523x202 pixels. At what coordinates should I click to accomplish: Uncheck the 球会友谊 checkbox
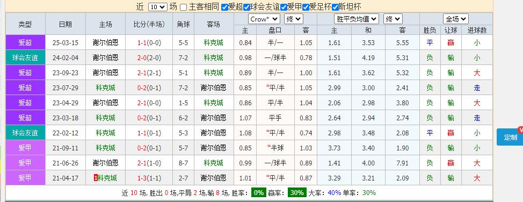[x=247, y=7]
